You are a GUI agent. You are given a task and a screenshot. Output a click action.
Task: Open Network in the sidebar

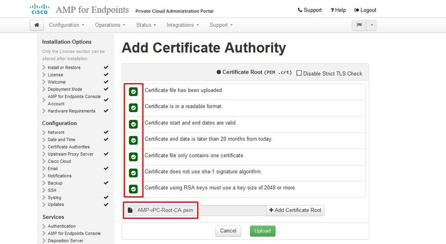(x=56, y=132)
